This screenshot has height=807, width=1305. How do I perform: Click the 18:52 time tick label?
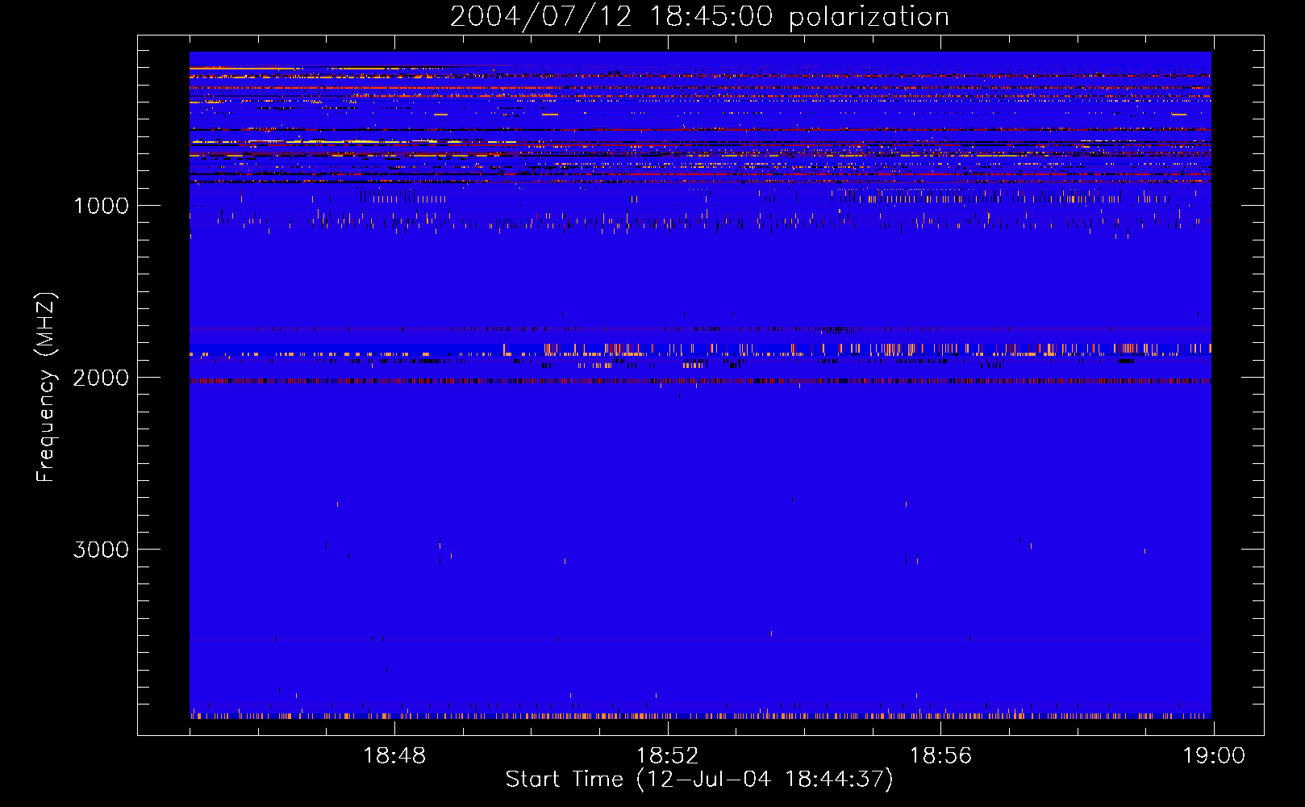coord(667,756)
